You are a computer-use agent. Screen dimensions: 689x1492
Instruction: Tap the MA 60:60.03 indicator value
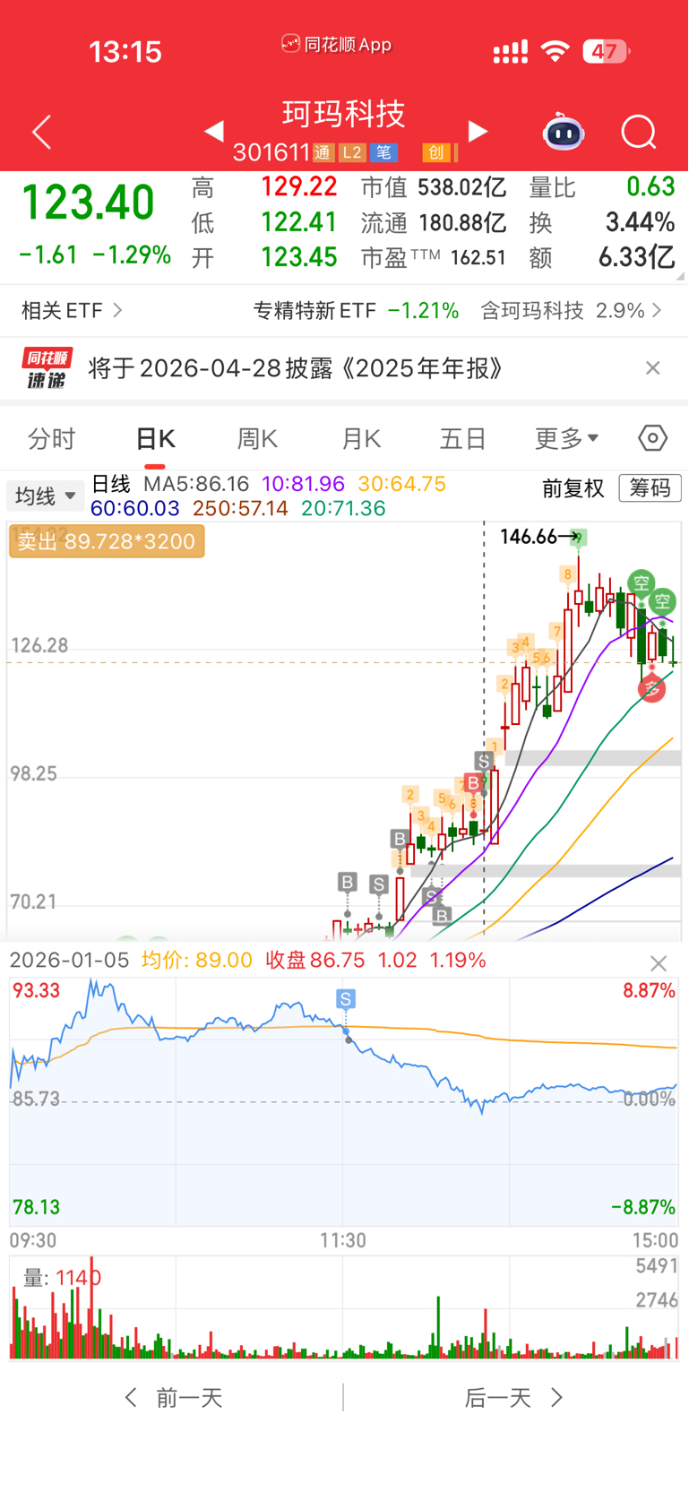click(x=135, y=508)
